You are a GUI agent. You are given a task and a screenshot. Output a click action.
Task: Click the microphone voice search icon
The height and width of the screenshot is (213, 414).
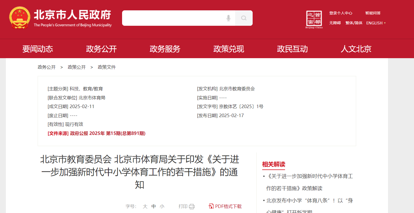(x=228, y=18)
